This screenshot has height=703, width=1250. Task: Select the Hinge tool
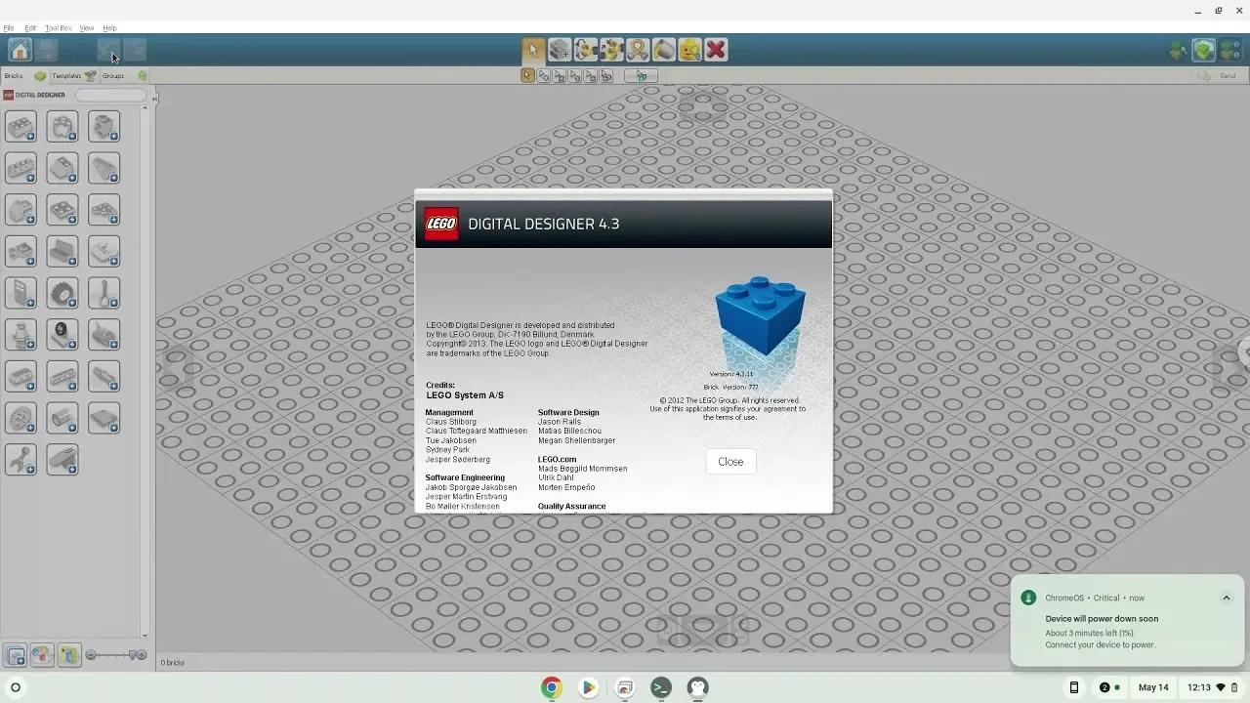point(586,50)
